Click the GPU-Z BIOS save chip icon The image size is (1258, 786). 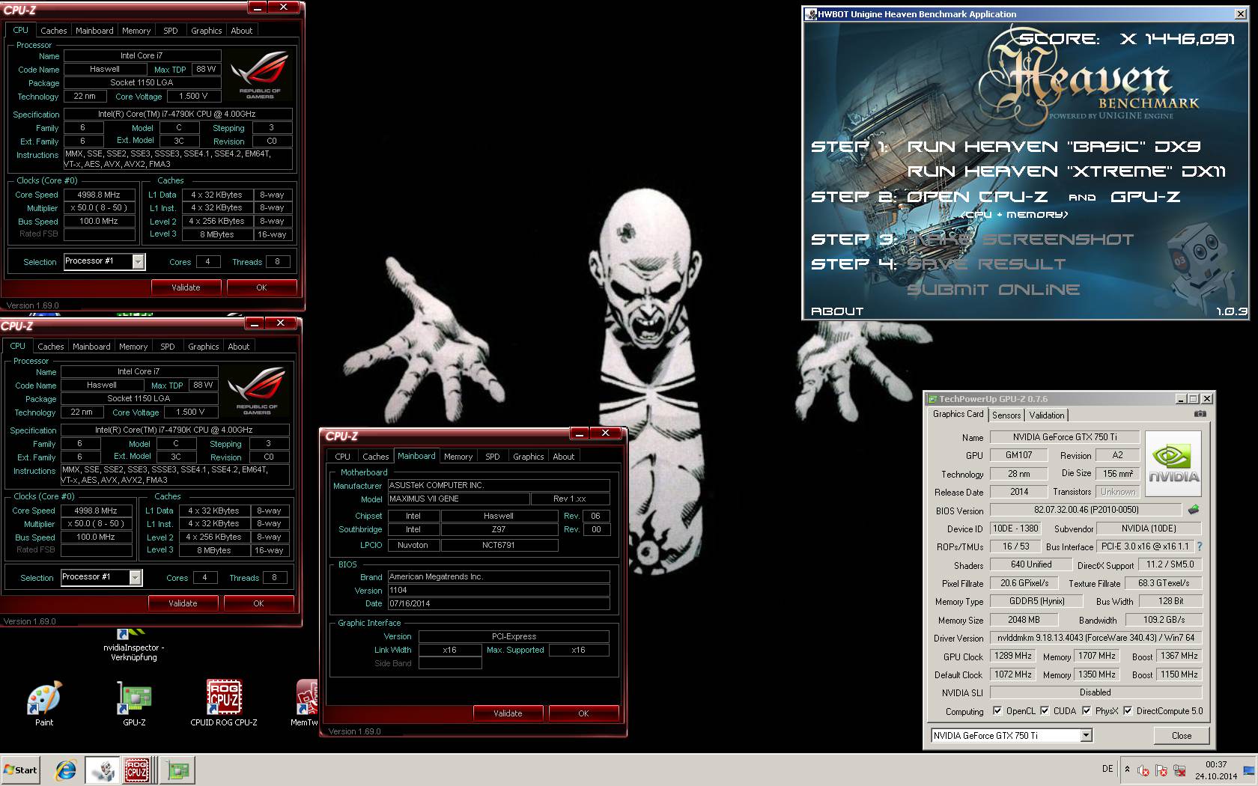click(x=1194, y=509)
